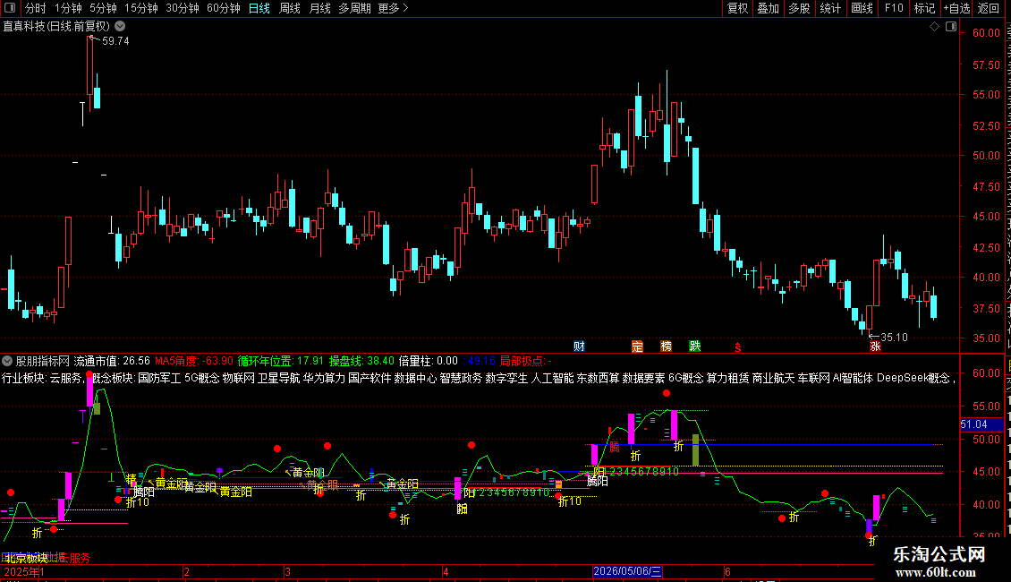
Task: Click the red S event marker
Action: (737, 347)
